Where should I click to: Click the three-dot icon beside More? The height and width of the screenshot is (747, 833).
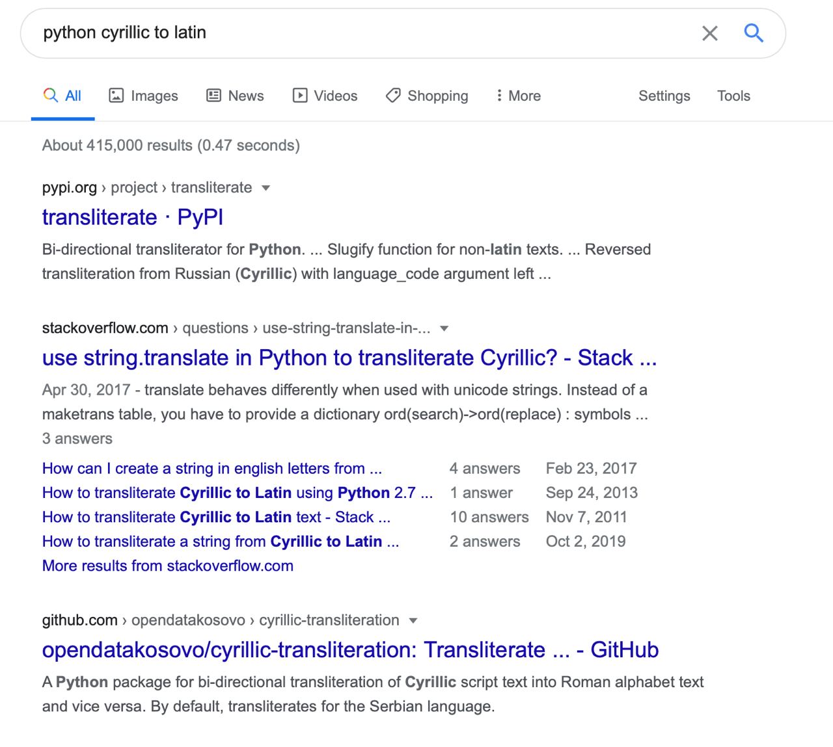tap(499, 96)
